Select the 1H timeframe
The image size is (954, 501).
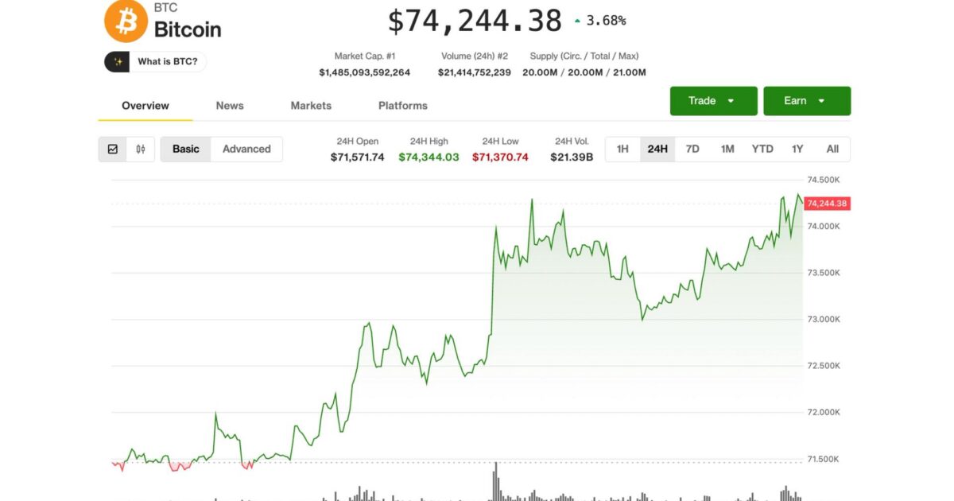622,149
